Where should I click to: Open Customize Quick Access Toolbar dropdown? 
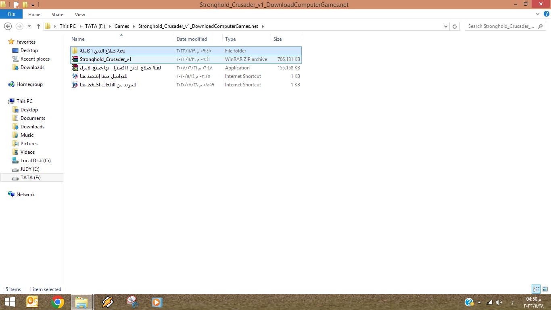coord(33,5)
